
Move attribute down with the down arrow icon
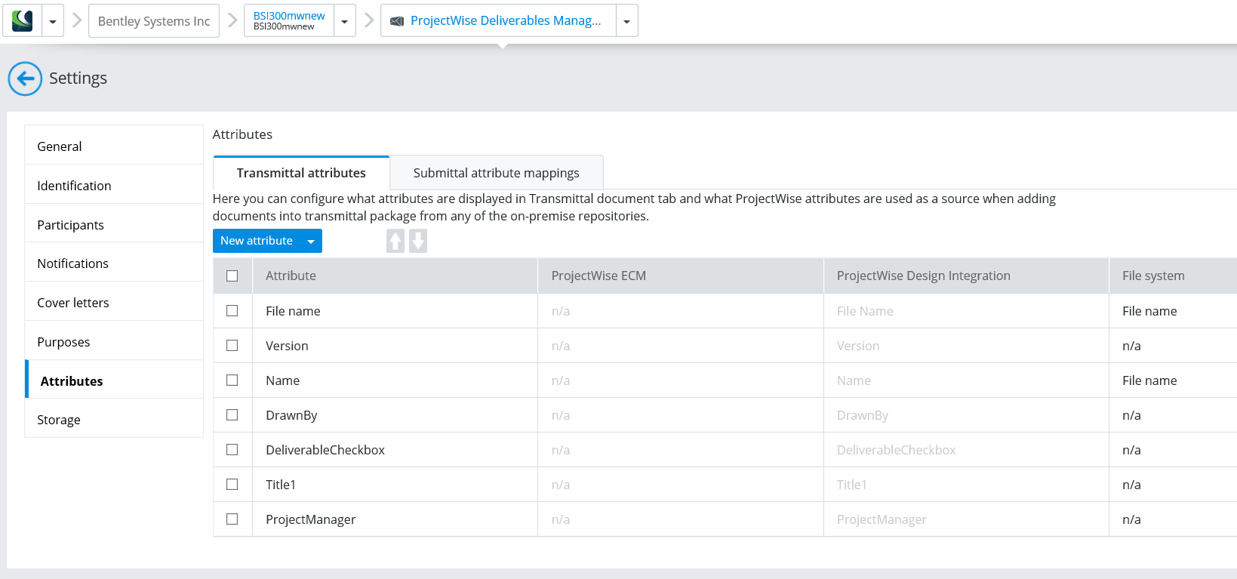(418, 241)
